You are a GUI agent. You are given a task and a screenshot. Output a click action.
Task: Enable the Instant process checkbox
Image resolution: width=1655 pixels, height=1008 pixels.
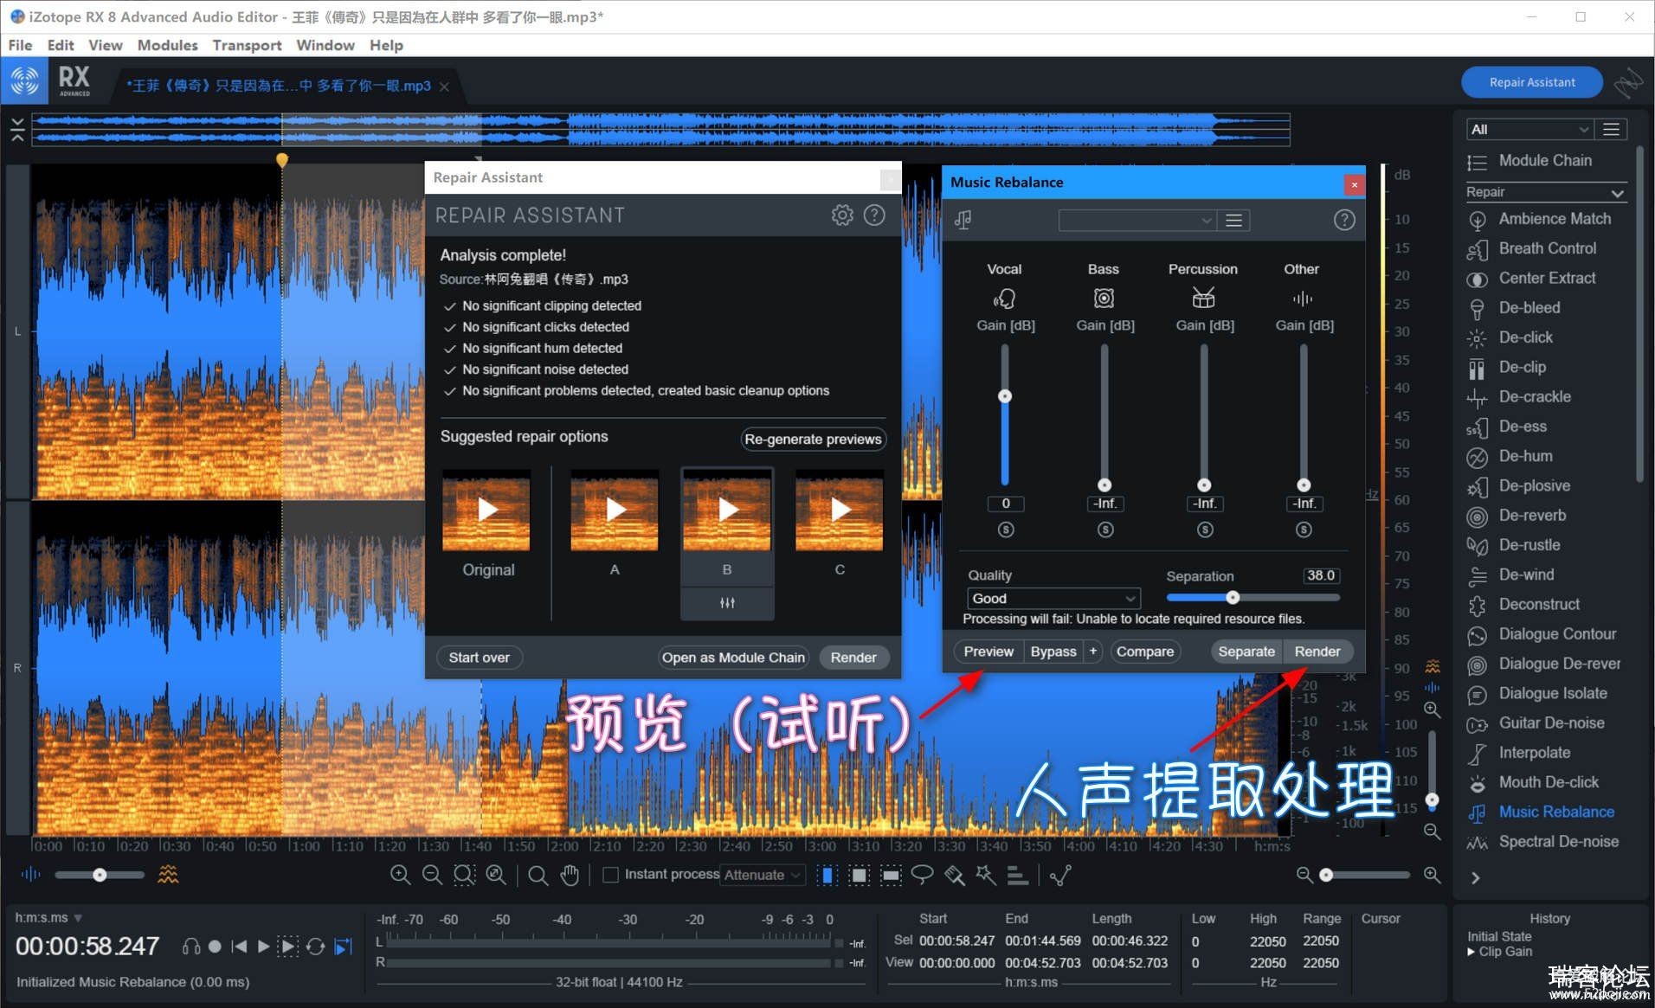[610, 875]
